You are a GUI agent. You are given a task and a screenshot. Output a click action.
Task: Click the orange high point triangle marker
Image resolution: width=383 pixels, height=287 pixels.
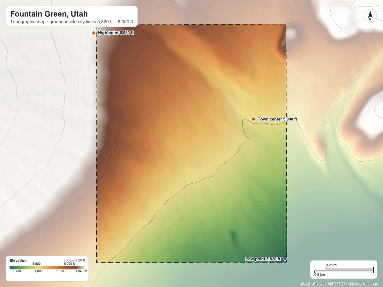[94, 33]
